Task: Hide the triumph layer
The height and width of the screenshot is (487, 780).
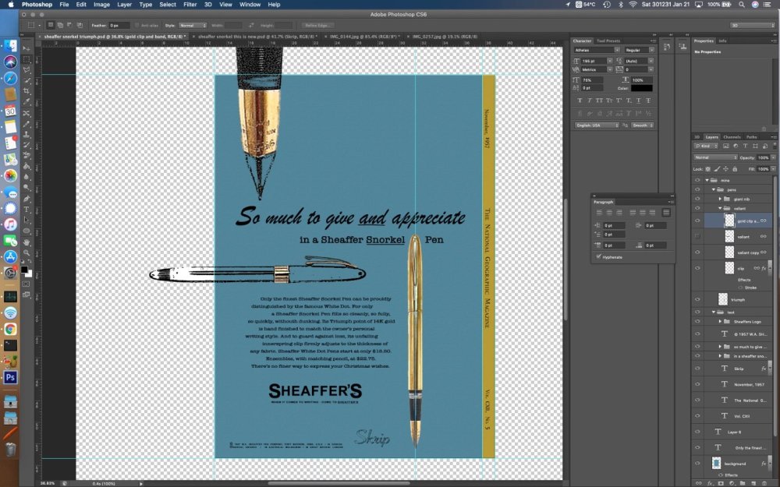Action: [697, 299]
